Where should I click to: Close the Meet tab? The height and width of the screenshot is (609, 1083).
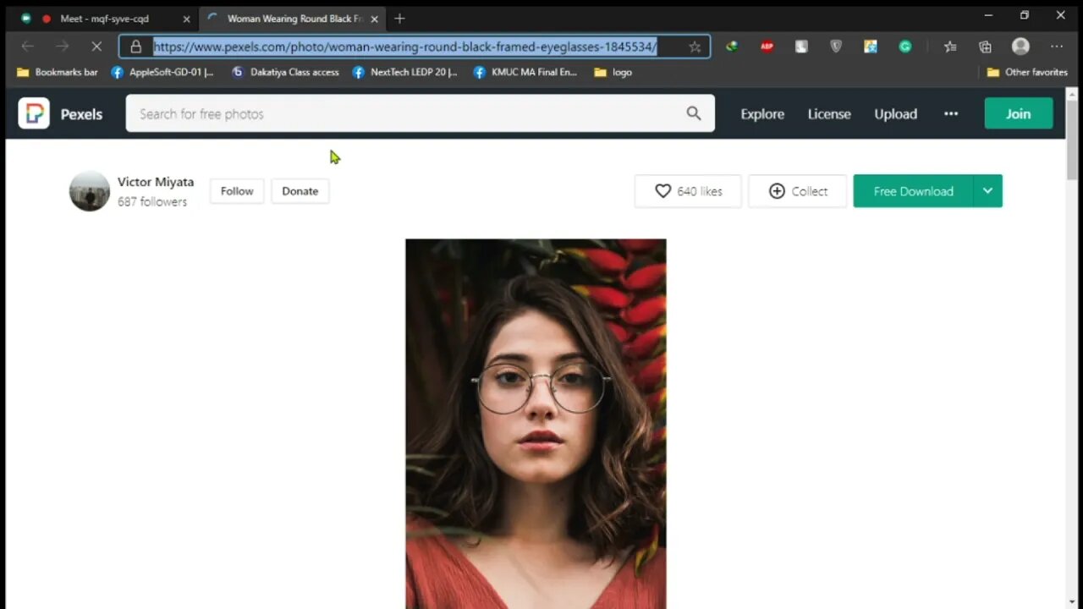[x=186, y=19]
